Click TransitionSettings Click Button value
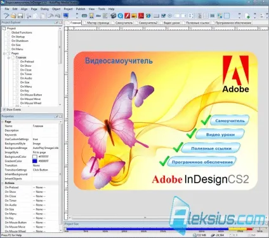Image resolution: width=269 pixels, height=238 pixels. click(x=46, y=170)
